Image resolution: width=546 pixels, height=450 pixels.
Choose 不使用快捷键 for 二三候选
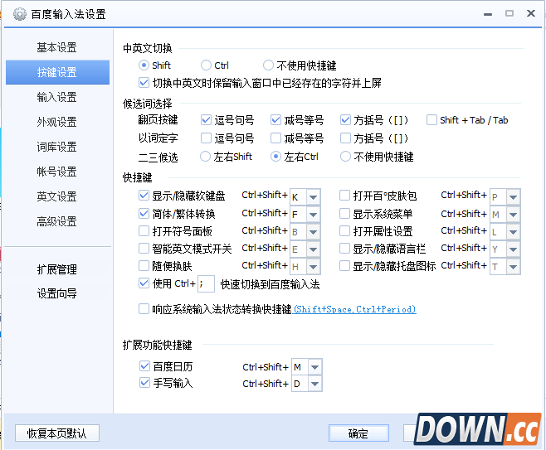pos(345,157)
